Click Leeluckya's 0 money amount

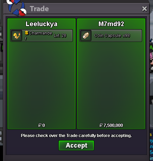[44, 125]
